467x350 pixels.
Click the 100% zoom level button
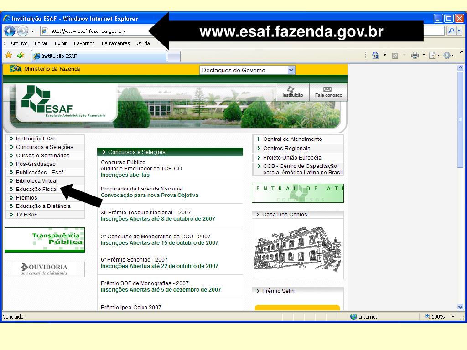[x=435, y=317]
